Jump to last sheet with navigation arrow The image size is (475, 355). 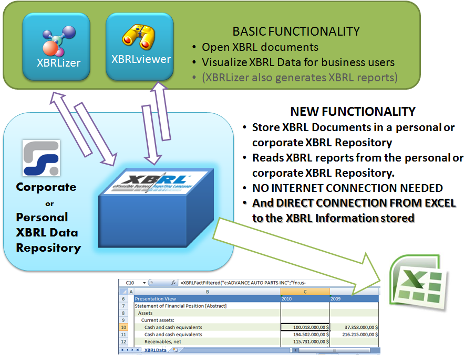[138, 350]
